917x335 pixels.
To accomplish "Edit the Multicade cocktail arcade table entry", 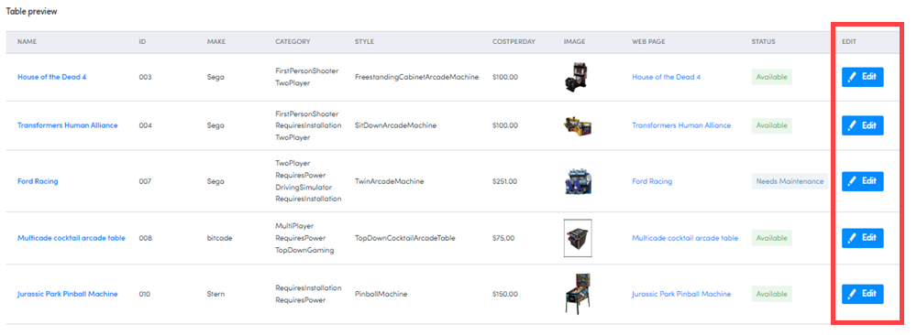I will click(x=862, y=238).
